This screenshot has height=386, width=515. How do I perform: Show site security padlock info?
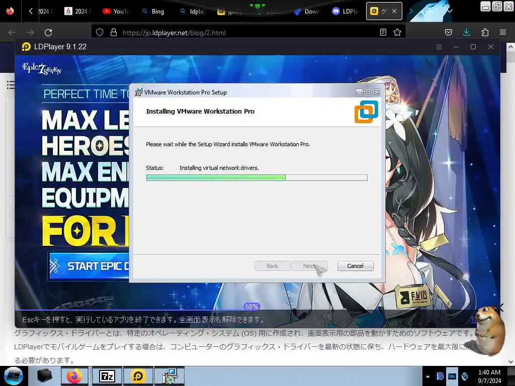tap(113, 33)
